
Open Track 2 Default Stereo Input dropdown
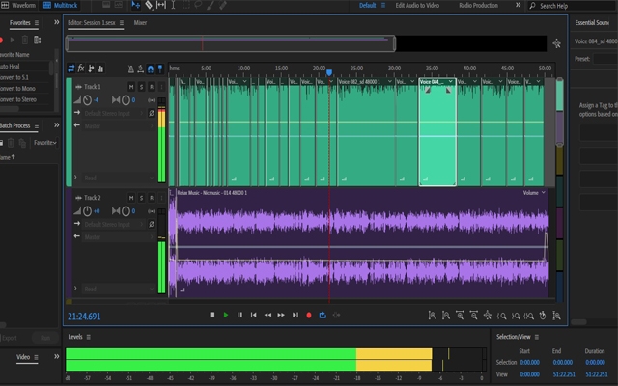point(114,225)
